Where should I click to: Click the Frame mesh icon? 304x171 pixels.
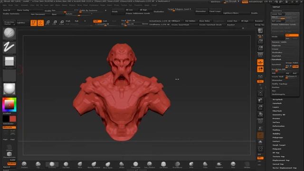[x=260, y=94]
